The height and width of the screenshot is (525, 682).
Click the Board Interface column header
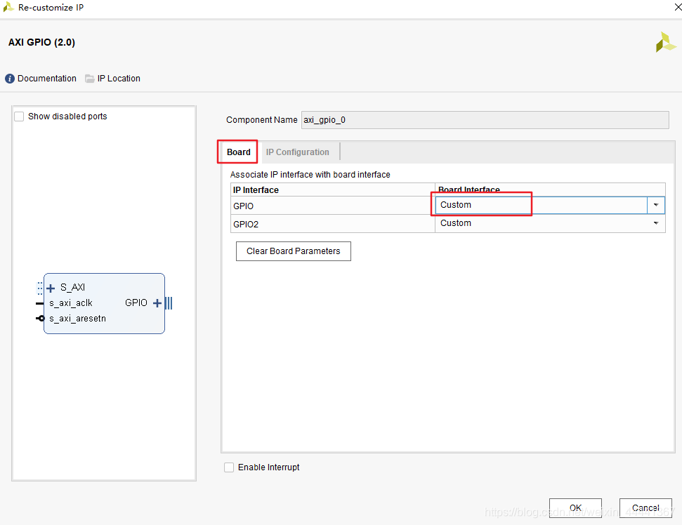click(x=550, y=190)
